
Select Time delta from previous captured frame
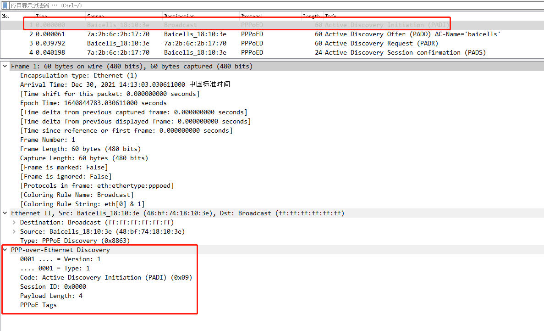(133, 112)
